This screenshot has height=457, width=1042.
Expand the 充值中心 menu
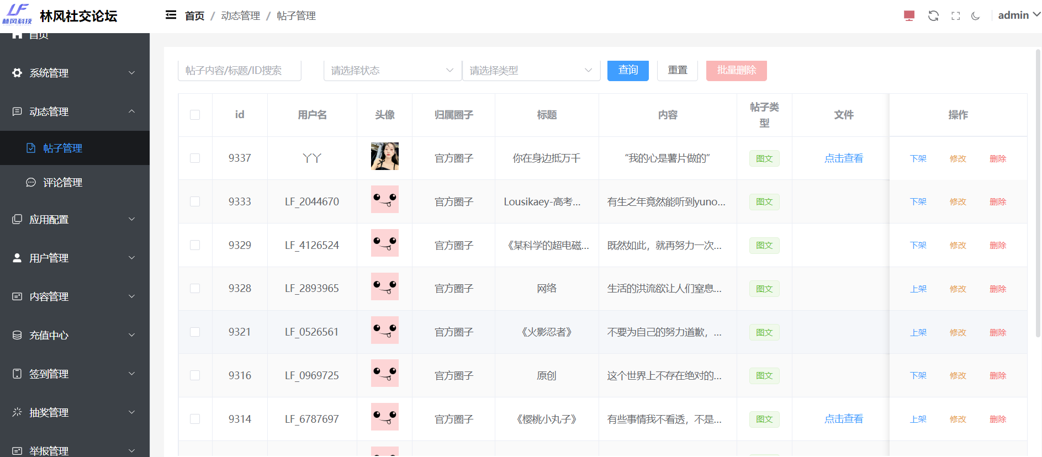(x=75, y=335)
